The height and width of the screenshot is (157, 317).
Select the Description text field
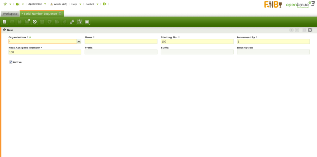[x=273, y=52]
